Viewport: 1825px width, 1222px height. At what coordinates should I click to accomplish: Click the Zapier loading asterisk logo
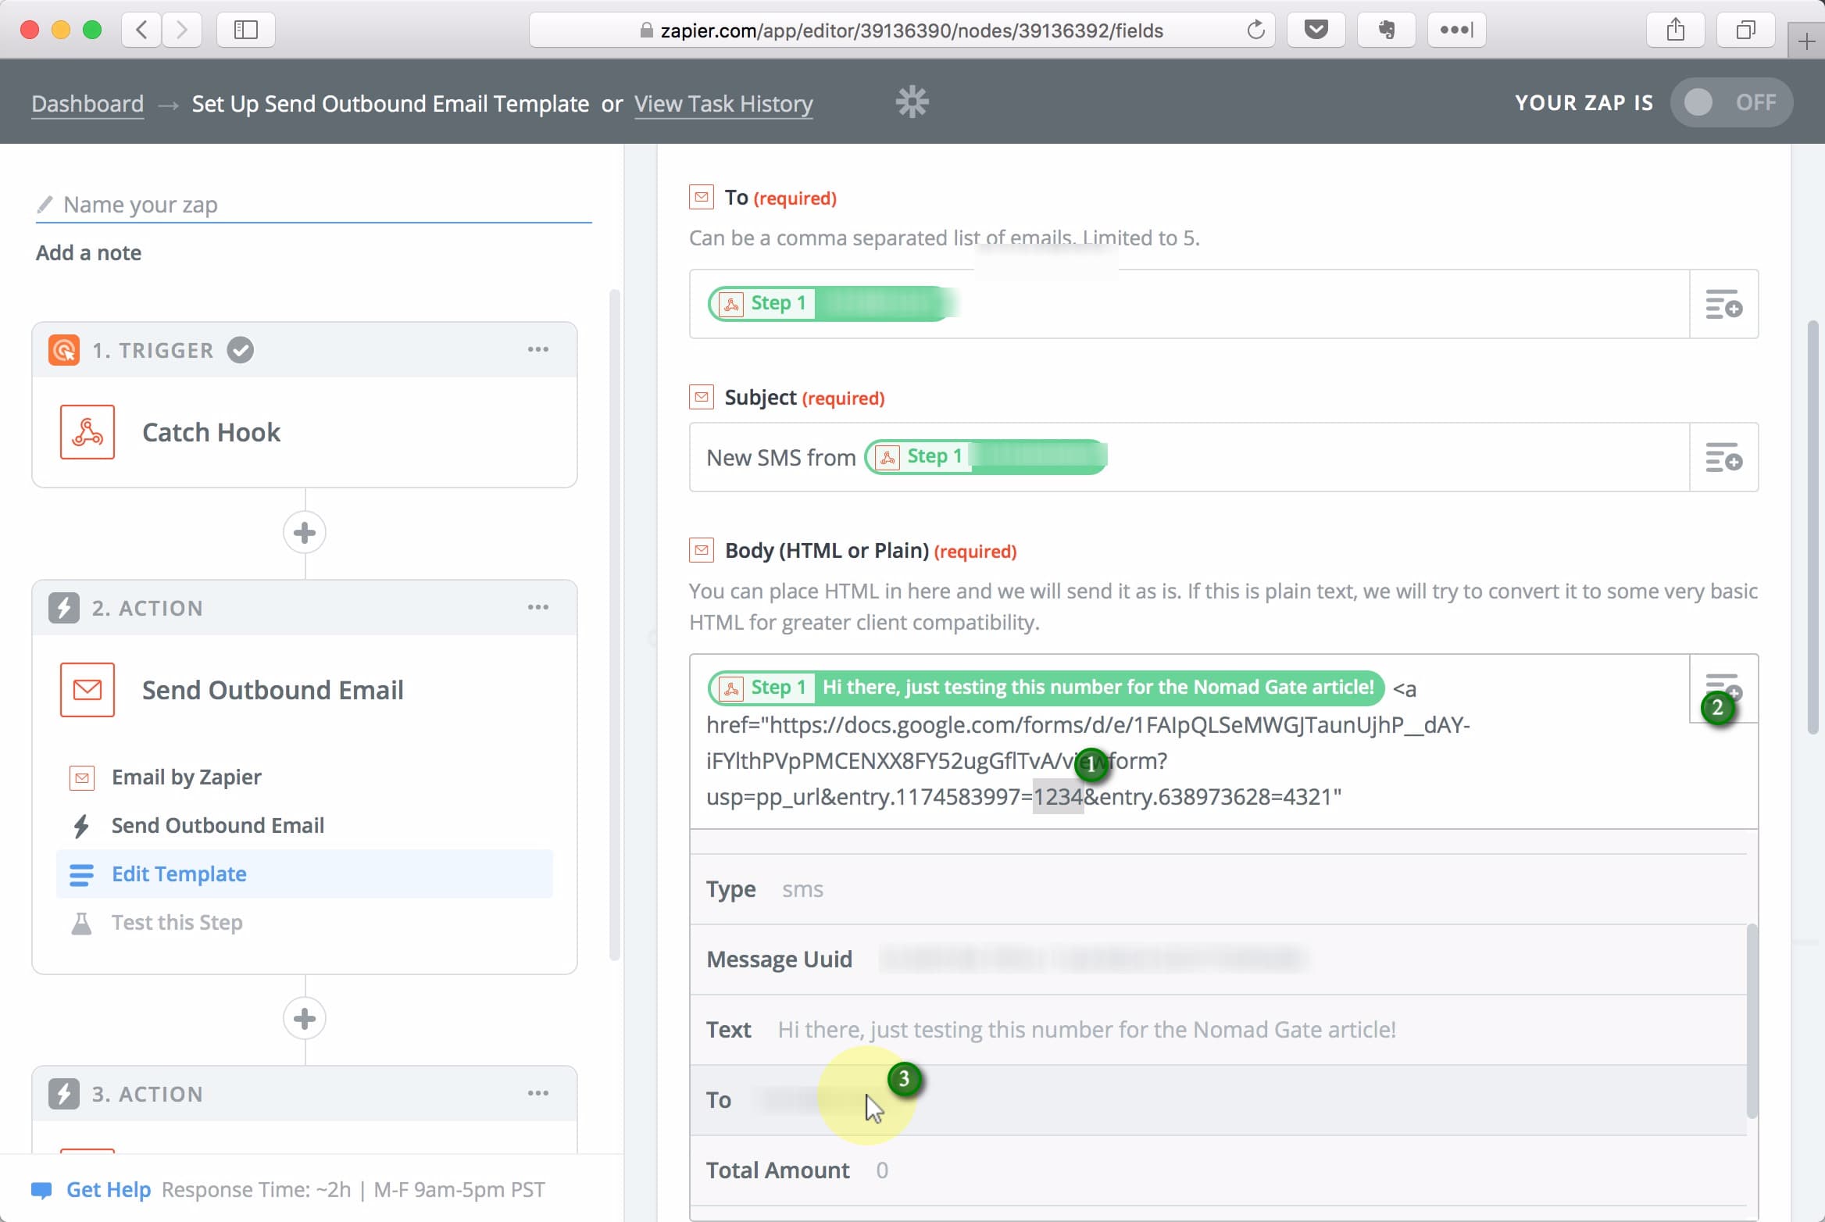click(911, 102)
